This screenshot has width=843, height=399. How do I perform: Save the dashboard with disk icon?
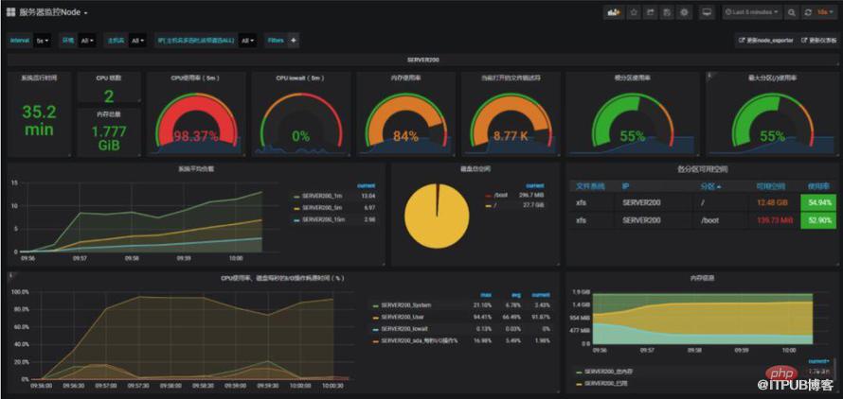(x=667, y=11)
